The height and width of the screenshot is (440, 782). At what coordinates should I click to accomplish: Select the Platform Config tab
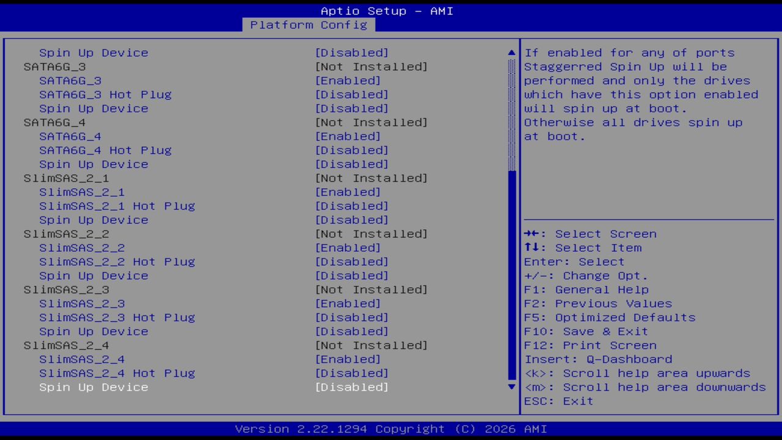(309, 25)
